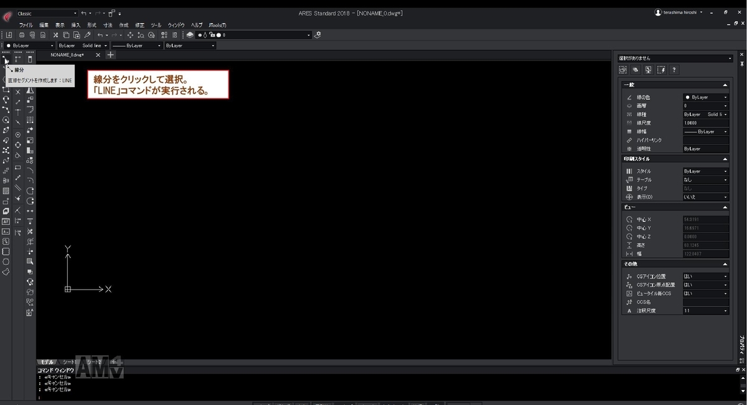The image size is (747, 405).
Task: Click the New drawing icon in the toolbar
Action: 9,35
